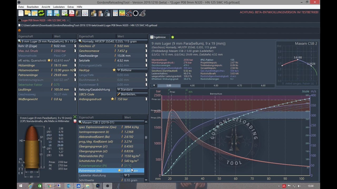Screen dimensions: 337x189
Task: Close the Luger P08 9mm N320 tab
Action: coord(68,20)
